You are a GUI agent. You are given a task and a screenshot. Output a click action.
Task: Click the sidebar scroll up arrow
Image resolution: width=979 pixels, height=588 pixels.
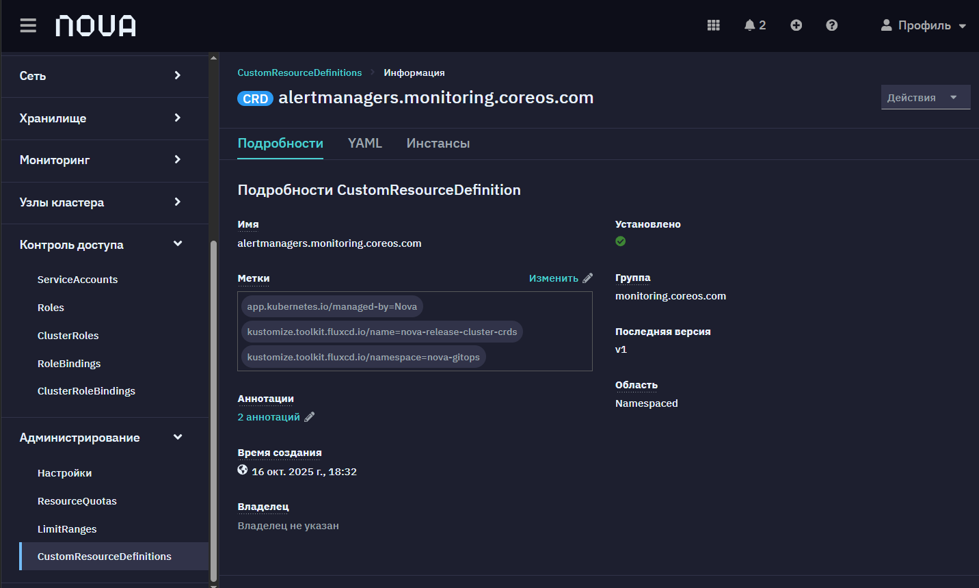pos(213,58)
